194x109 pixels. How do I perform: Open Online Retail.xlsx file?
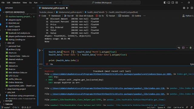pos(16,82)
